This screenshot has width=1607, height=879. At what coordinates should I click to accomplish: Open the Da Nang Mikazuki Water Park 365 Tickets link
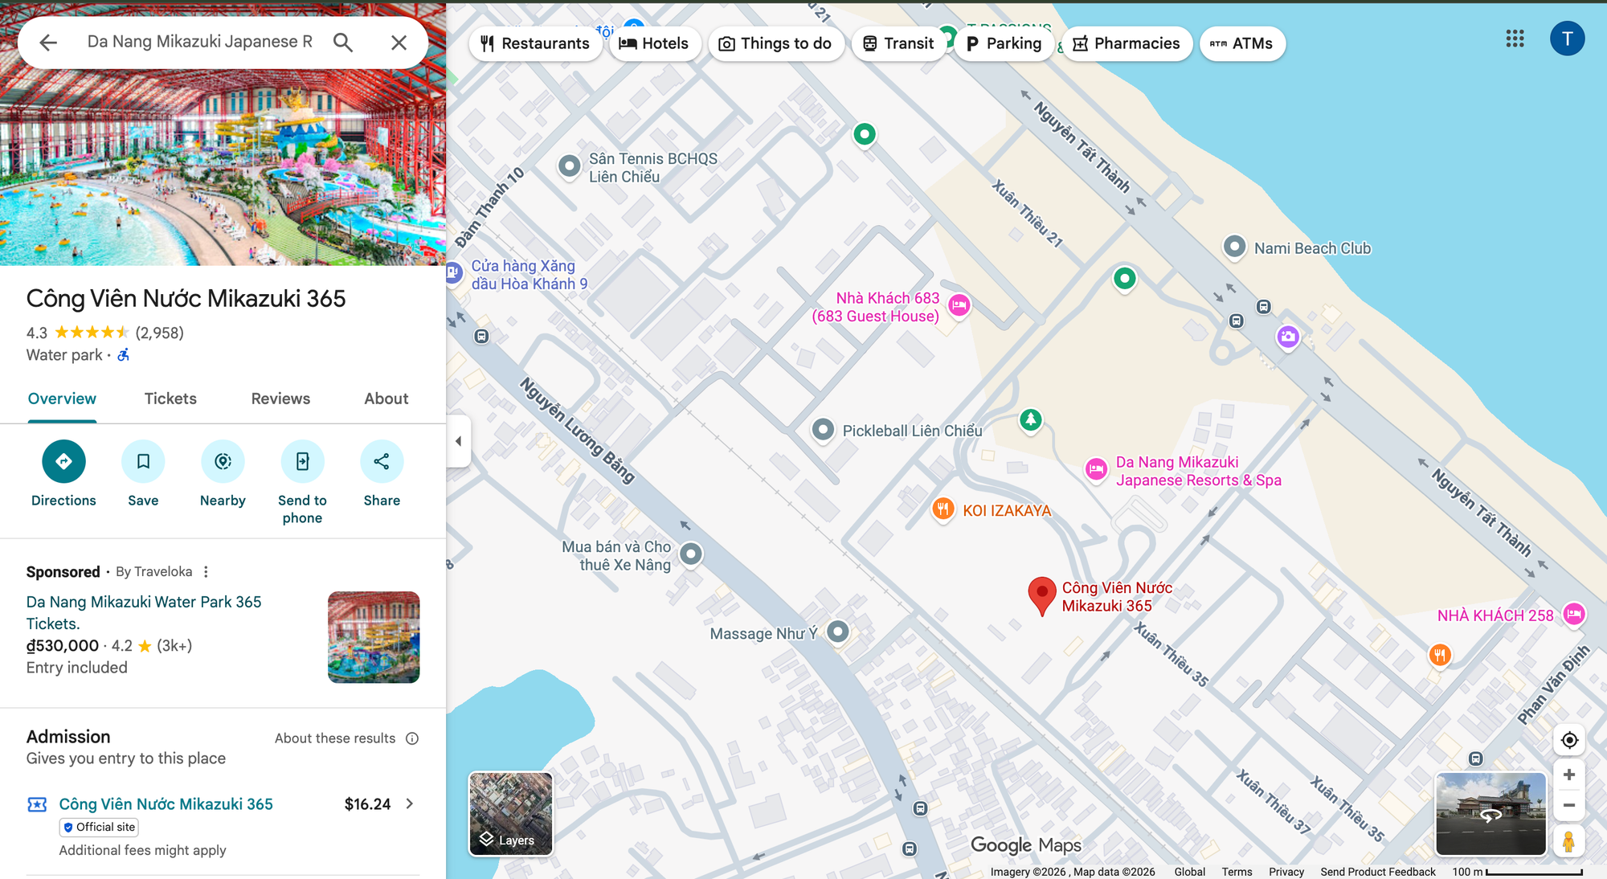(144, 612)
